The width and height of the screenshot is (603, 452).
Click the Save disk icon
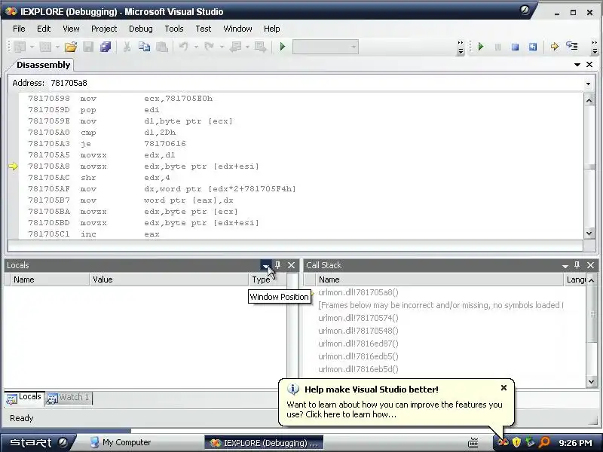tap(88, 47)
